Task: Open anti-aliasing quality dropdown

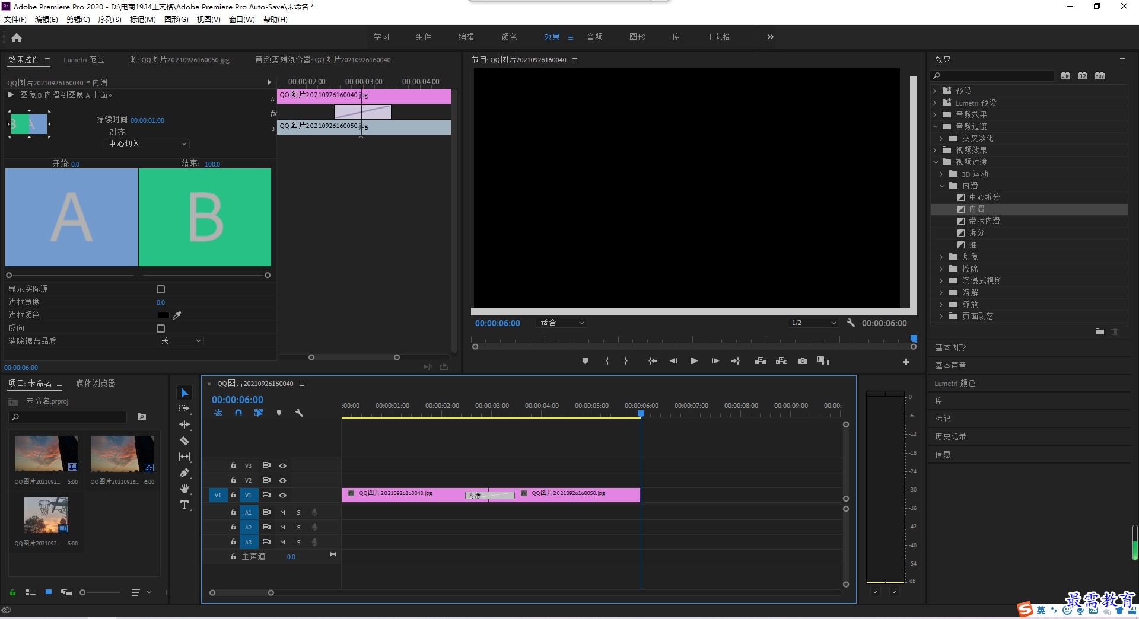Action: (181, 341)
